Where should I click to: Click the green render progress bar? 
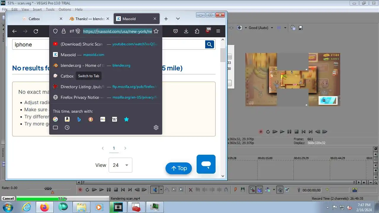[63, 199]
